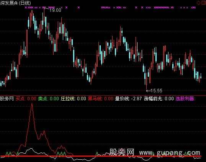Click the 庄拉线: 0.00 indicator value
This screenshot has height=162, width=206.
(73, 99)
